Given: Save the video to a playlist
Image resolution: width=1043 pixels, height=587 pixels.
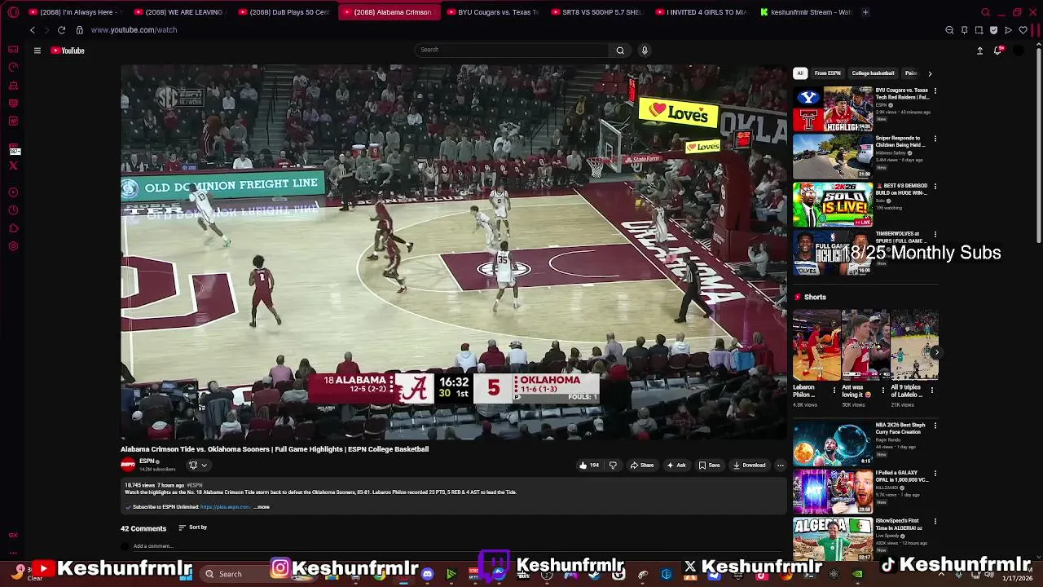Looking at the screenshot, I should (709, 466).
